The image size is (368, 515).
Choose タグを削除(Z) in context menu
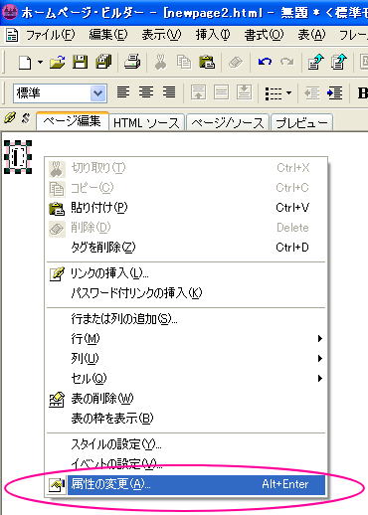pos(186,248)
